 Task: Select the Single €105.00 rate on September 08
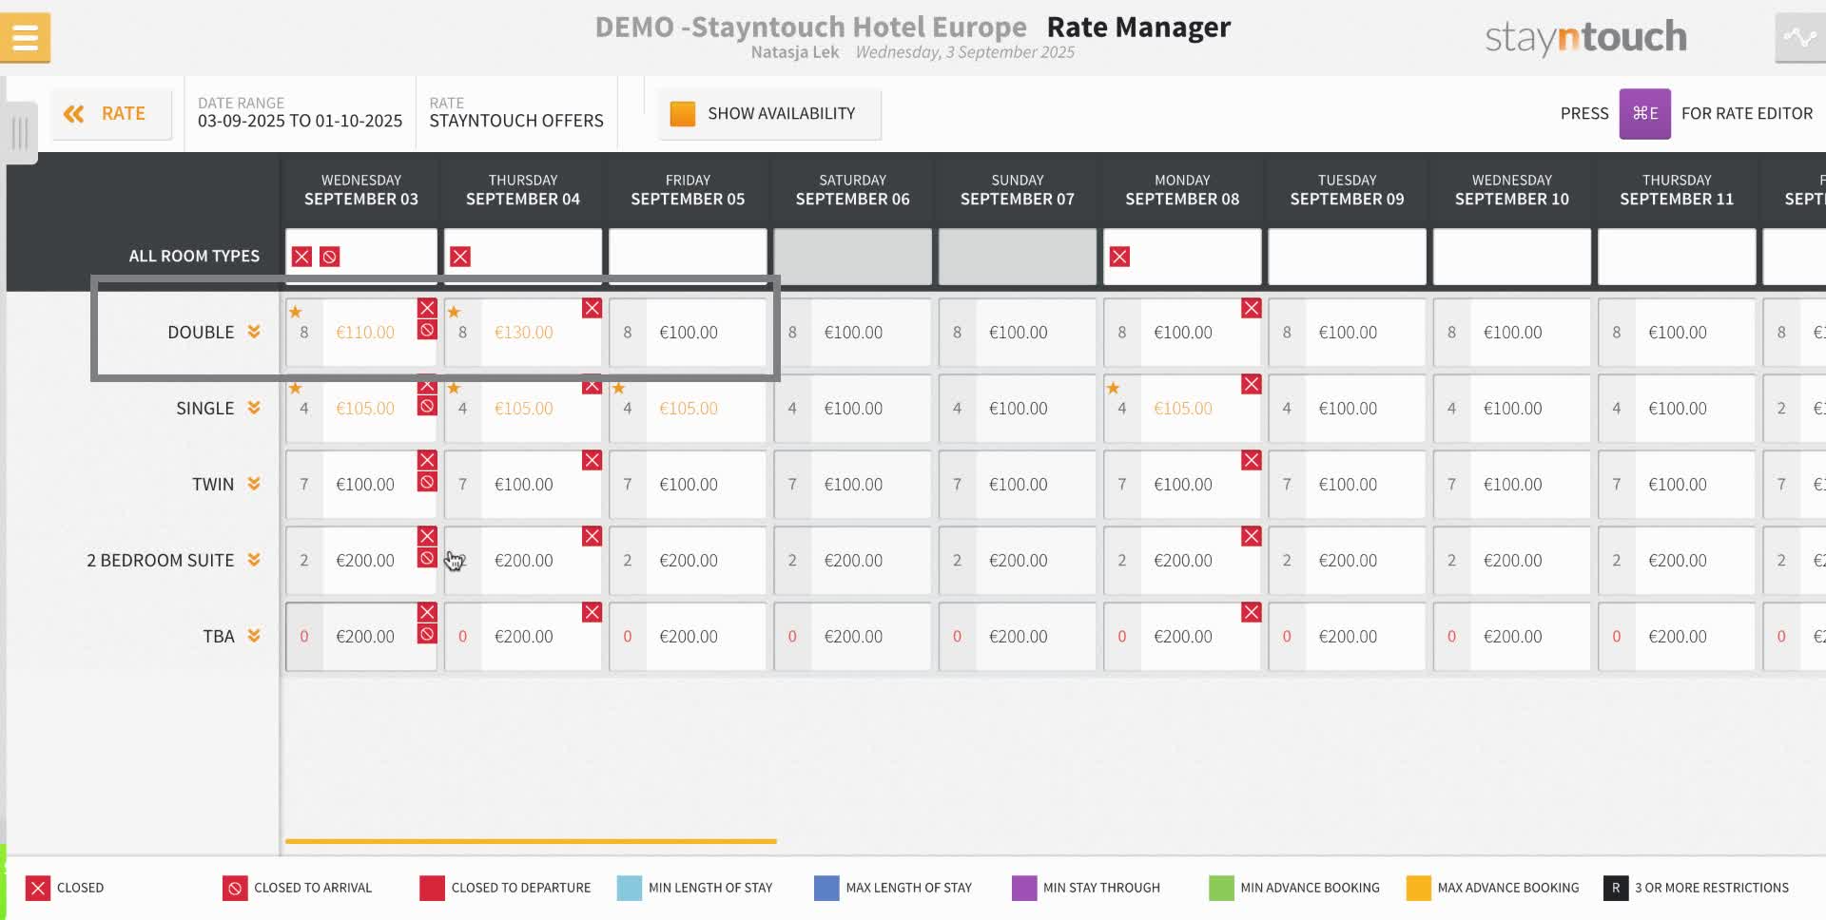coord(1183,409)
